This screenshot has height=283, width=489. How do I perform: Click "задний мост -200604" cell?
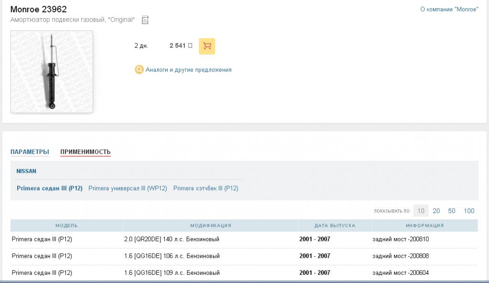(x=401, y=272)
